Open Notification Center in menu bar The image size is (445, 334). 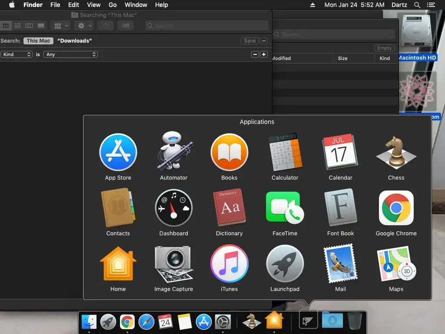pos(431,5)
